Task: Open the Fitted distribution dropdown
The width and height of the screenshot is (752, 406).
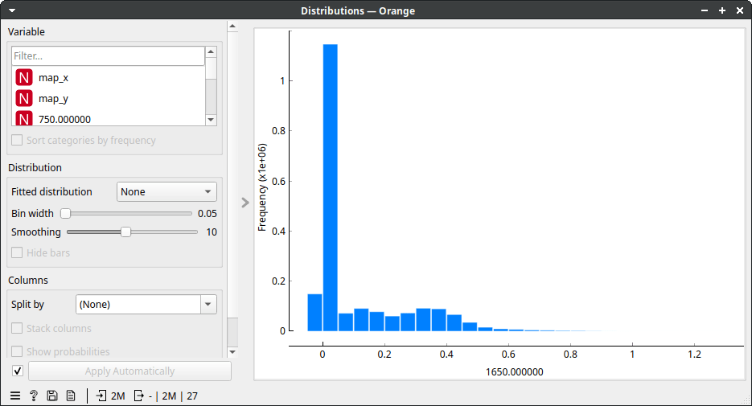Action: (x=166, y=191)
